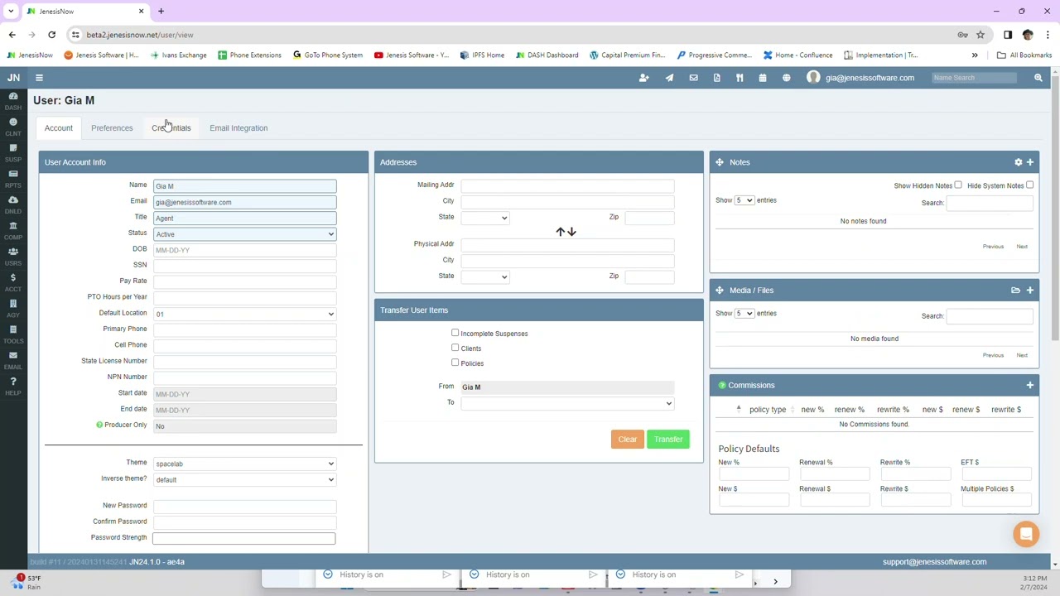Switch to the Credentials tab
The height and width of the screenshot is (596, 1060).
tap(171, 128)
